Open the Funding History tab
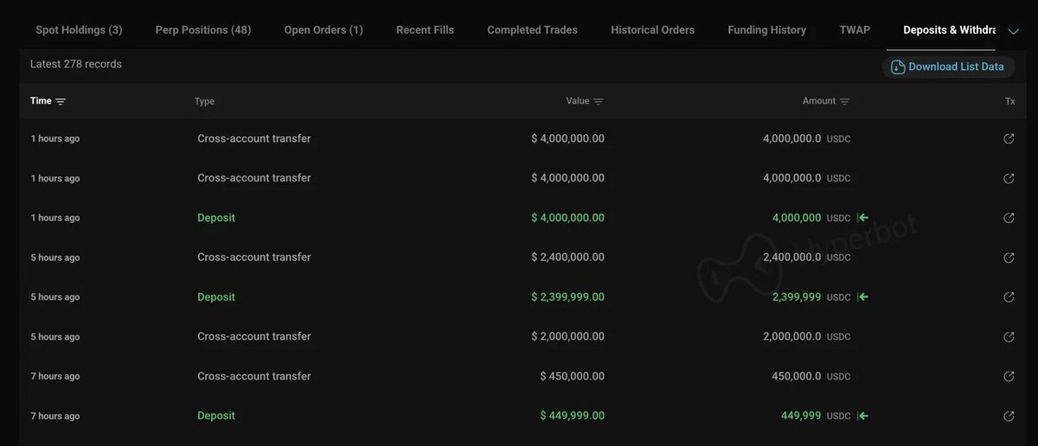1038x446 pixels. (x=766, y=29)
